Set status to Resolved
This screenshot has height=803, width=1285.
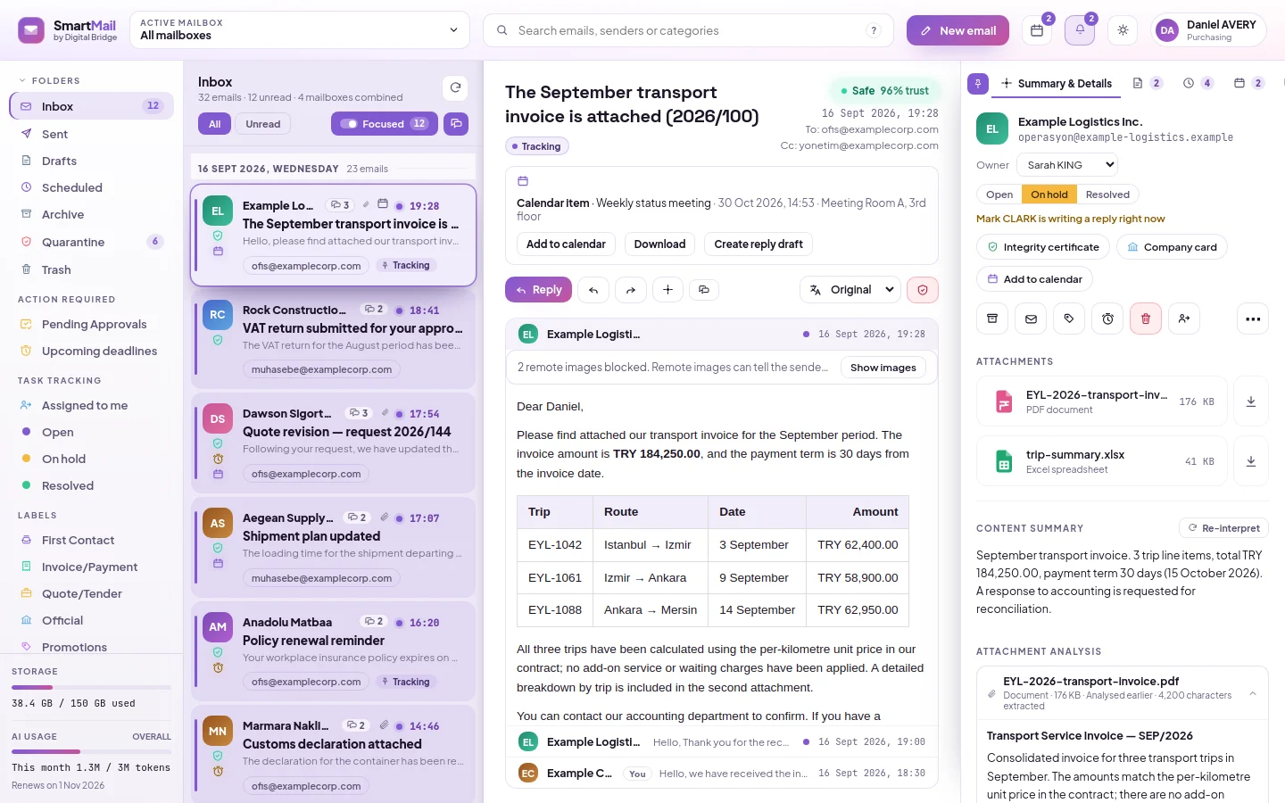coord(1107,195)
